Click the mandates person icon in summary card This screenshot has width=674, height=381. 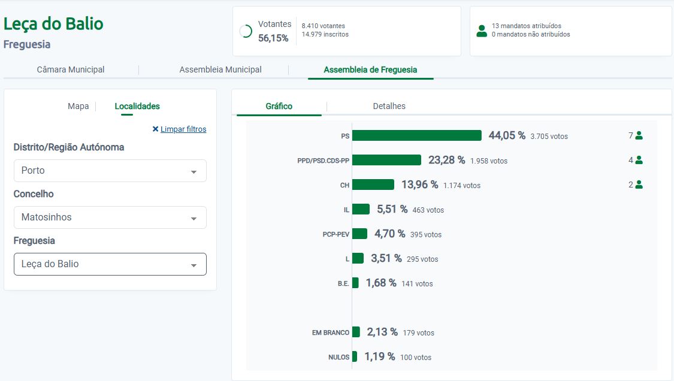point(482,31)
